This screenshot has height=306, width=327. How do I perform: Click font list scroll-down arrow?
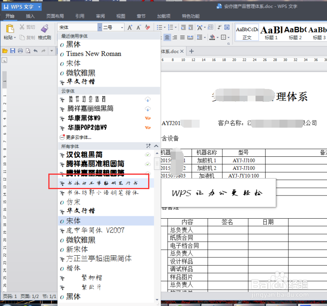[157, 300]
